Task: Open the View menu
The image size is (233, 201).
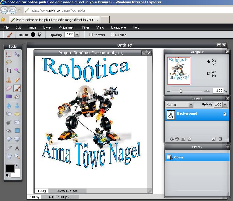Action: coord(100,27)
